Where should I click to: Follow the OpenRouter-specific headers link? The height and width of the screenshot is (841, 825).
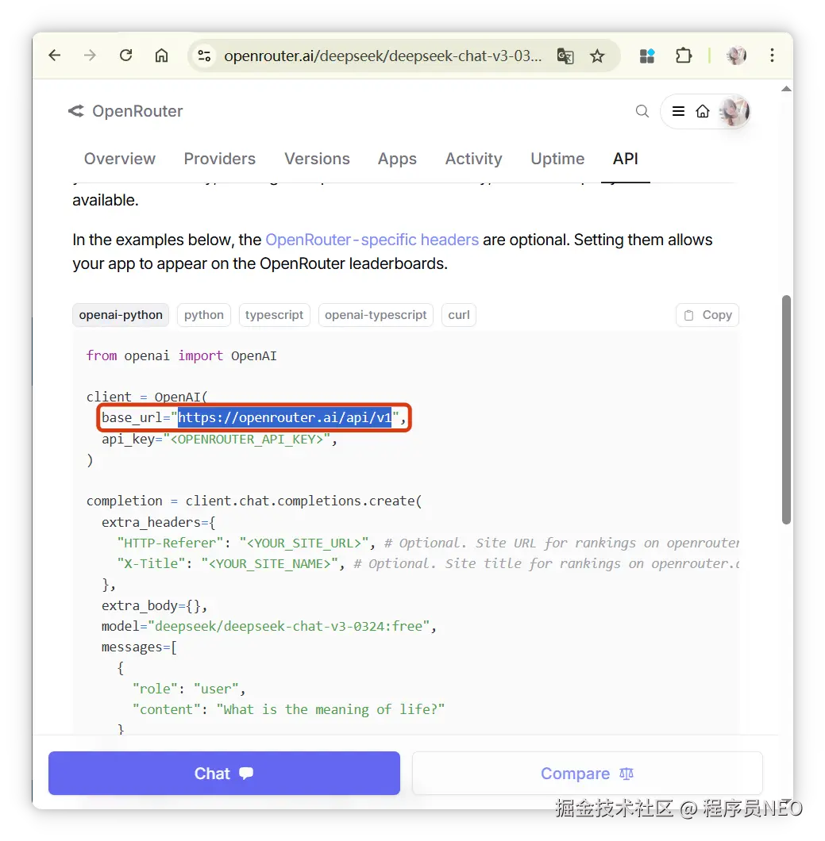(x=372, y=240)
